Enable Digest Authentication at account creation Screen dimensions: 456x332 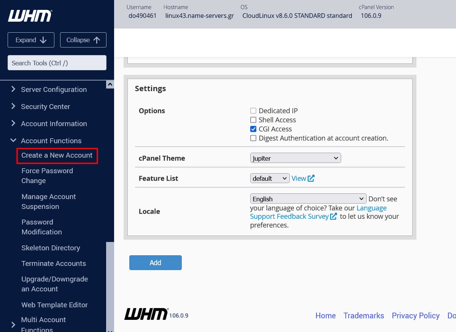click(x=253, y=138)
